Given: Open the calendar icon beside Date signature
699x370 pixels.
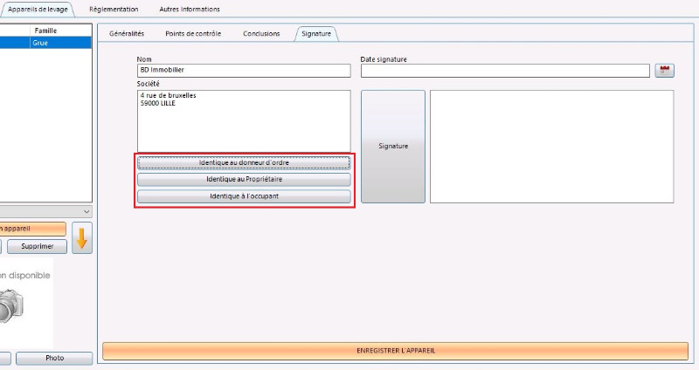Looking at the screenshot, I should pos(664,71).
